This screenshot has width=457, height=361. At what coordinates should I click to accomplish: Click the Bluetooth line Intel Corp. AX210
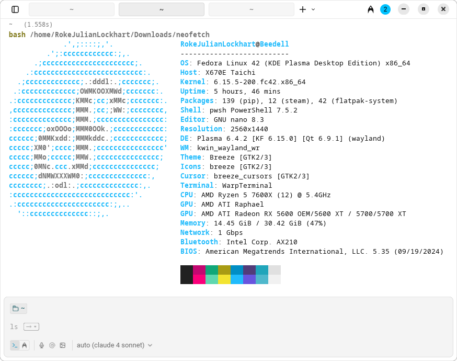239,242
